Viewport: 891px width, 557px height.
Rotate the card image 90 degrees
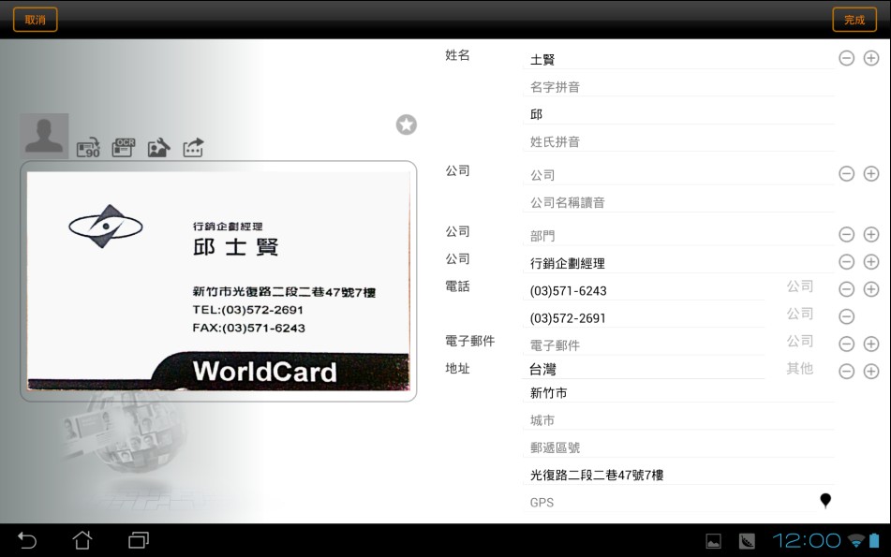point(88,148)
